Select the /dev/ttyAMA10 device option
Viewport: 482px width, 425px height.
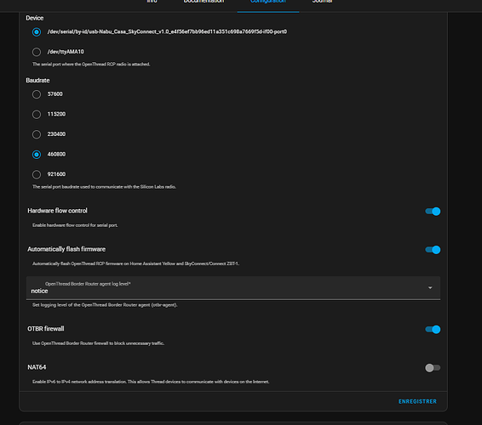pos(37,52)
